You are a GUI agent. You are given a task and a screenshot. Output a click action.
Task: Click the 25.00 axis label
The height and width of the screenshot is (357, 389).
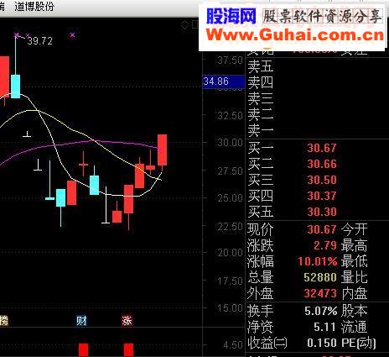tap(230, 198)
